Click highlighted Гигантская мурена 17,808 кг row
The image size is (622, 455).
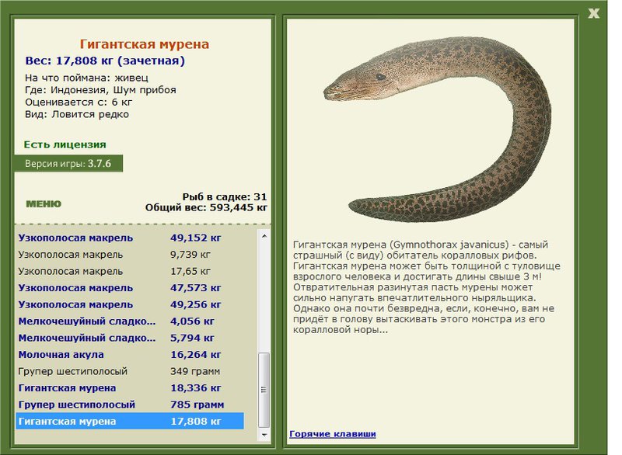tap(130, 421)
